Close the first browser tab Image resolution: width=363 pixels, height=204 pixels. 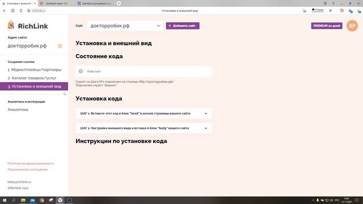(35, 3)
